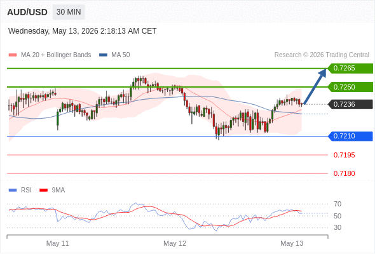Select the 0.7265 resistance price tag
This screenshot has width=375, height=254.
coord(350,69)
